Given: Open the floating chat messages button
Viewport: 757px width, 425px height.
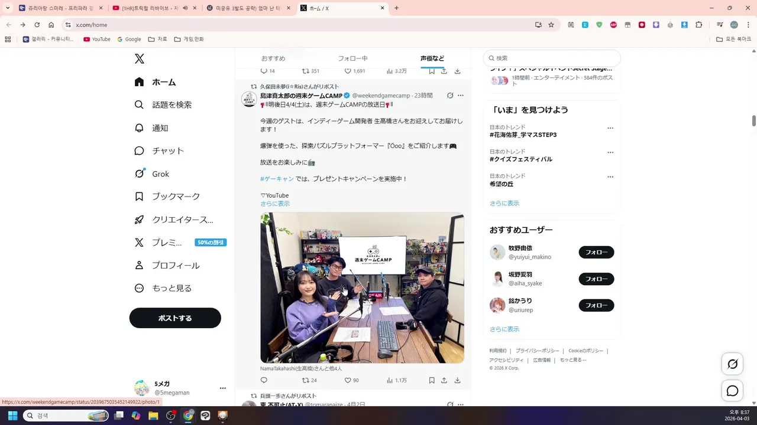Looking at the screenshot, I should coord(732,391).
